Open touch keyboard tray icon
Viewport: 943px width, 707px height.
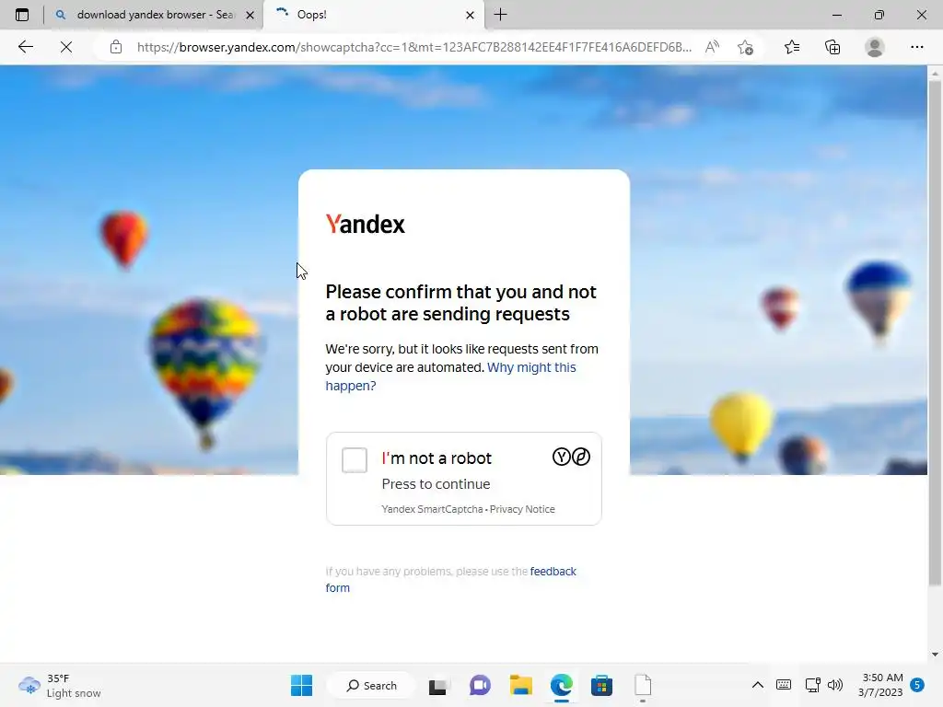click(784, 685)
